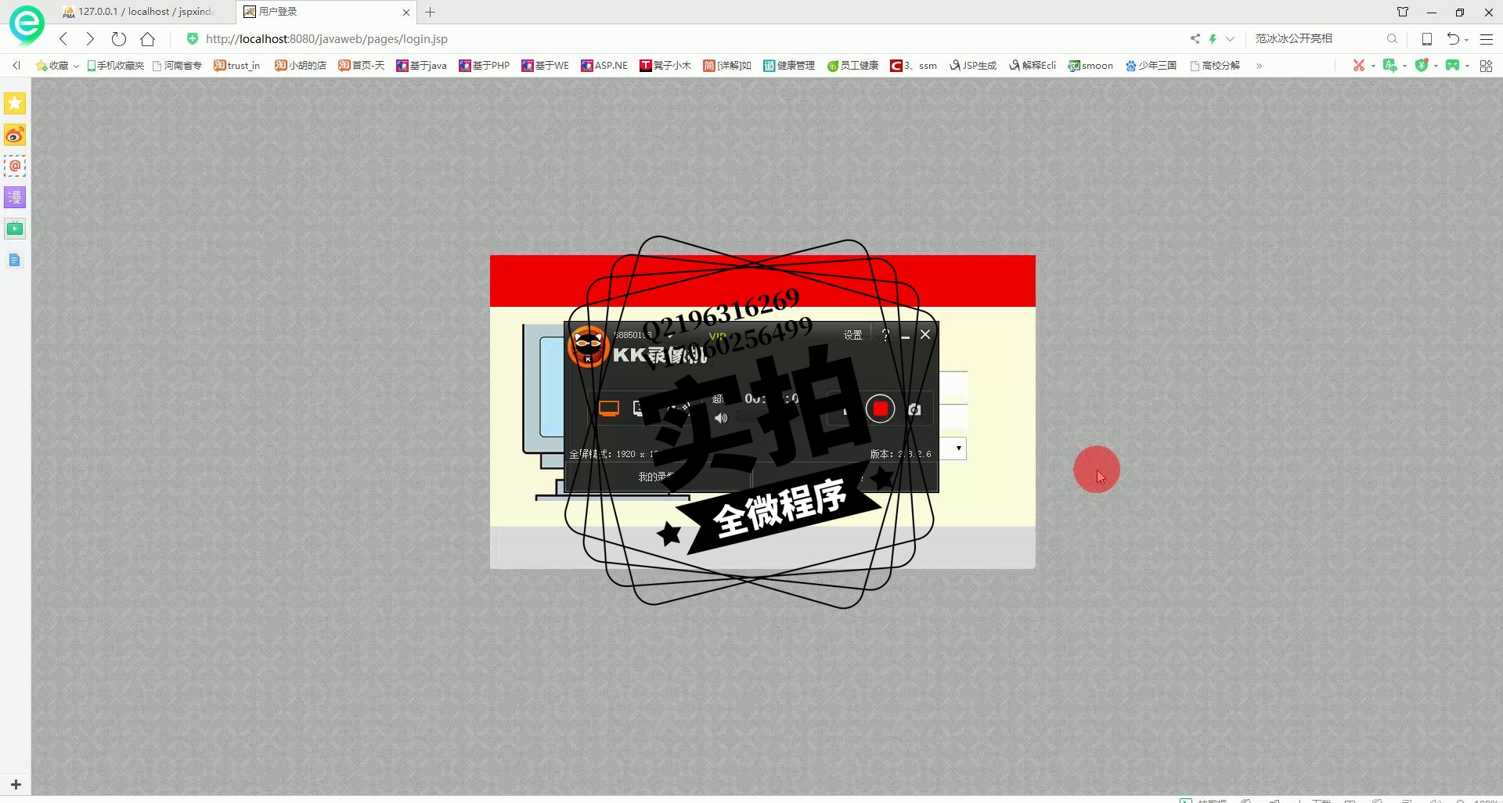The width and height of the screenshot is (1503, 803).
Task: Open the 手机收藏夹 bookmark
Action: click(116, 66)
